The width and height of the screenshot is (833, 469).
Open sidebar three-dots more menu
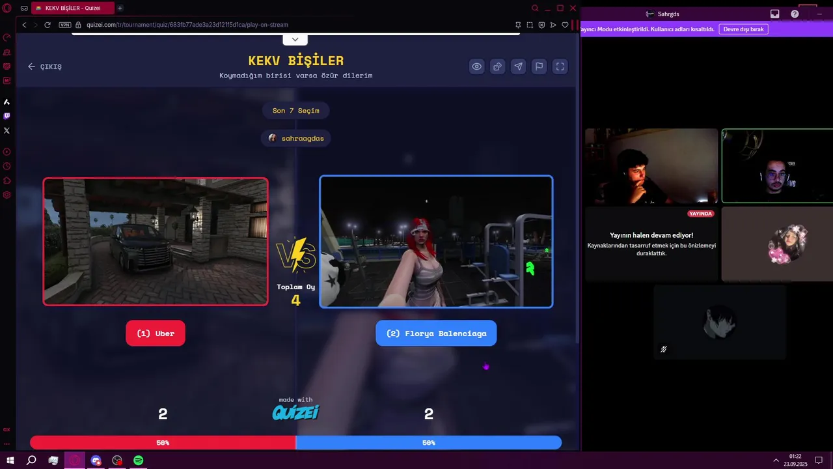(7, 444)
